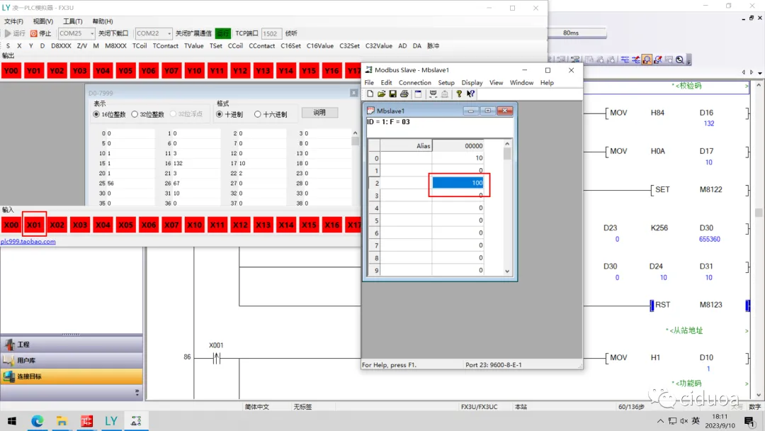Toggle input X05
Viewport: 765px width, 431px height.
coord(125,225)
